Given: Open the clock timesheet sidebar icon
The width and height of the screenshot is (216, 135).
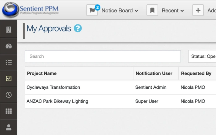Looking at the screenshot, I should point(9,95).
